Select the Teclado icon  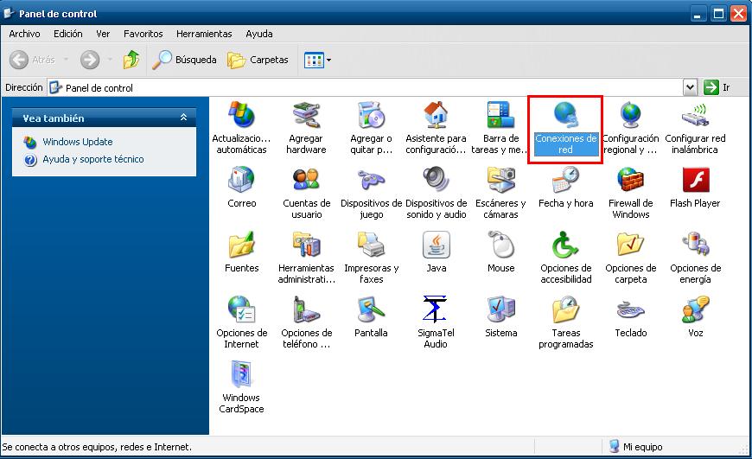(x=631, y=309)
